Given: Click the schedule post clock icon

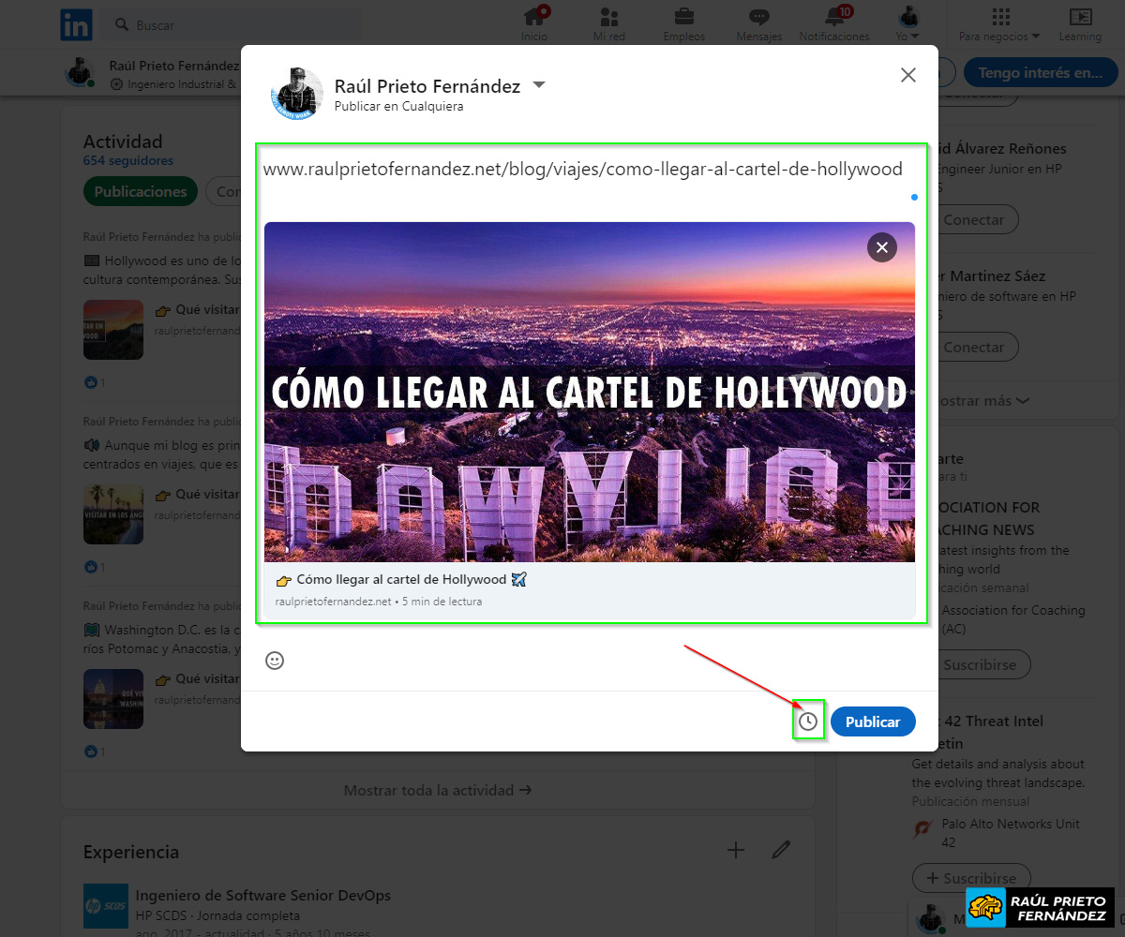Looking at the screenshot, I should pos(808,721).
